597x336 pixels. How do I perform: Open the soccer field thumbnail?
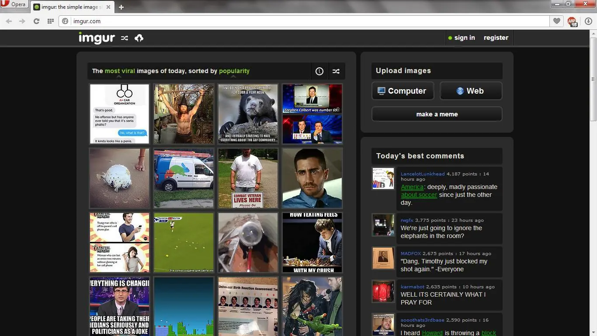(x=184, y=243)
